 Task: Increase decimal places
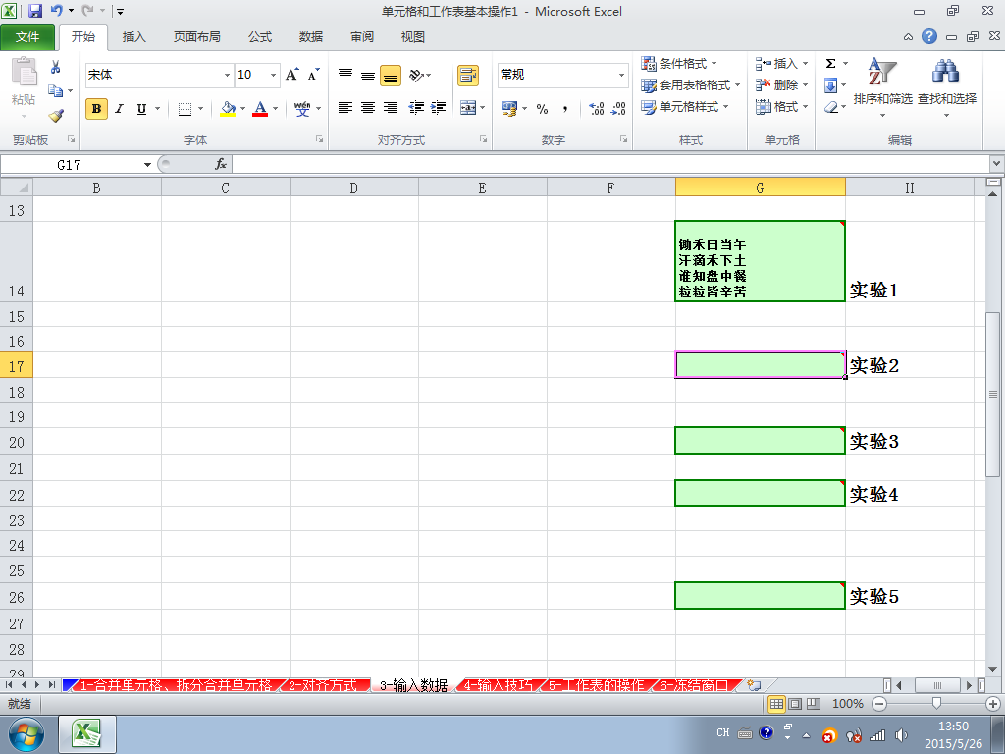[x=596, y=108]
